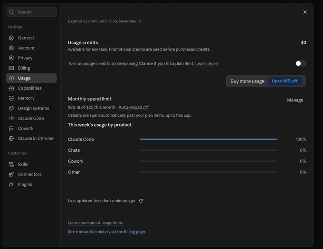The width and height of the screenshot is (323, 249).
Task: Close the settings dialog
Action: tap(305, 12)
